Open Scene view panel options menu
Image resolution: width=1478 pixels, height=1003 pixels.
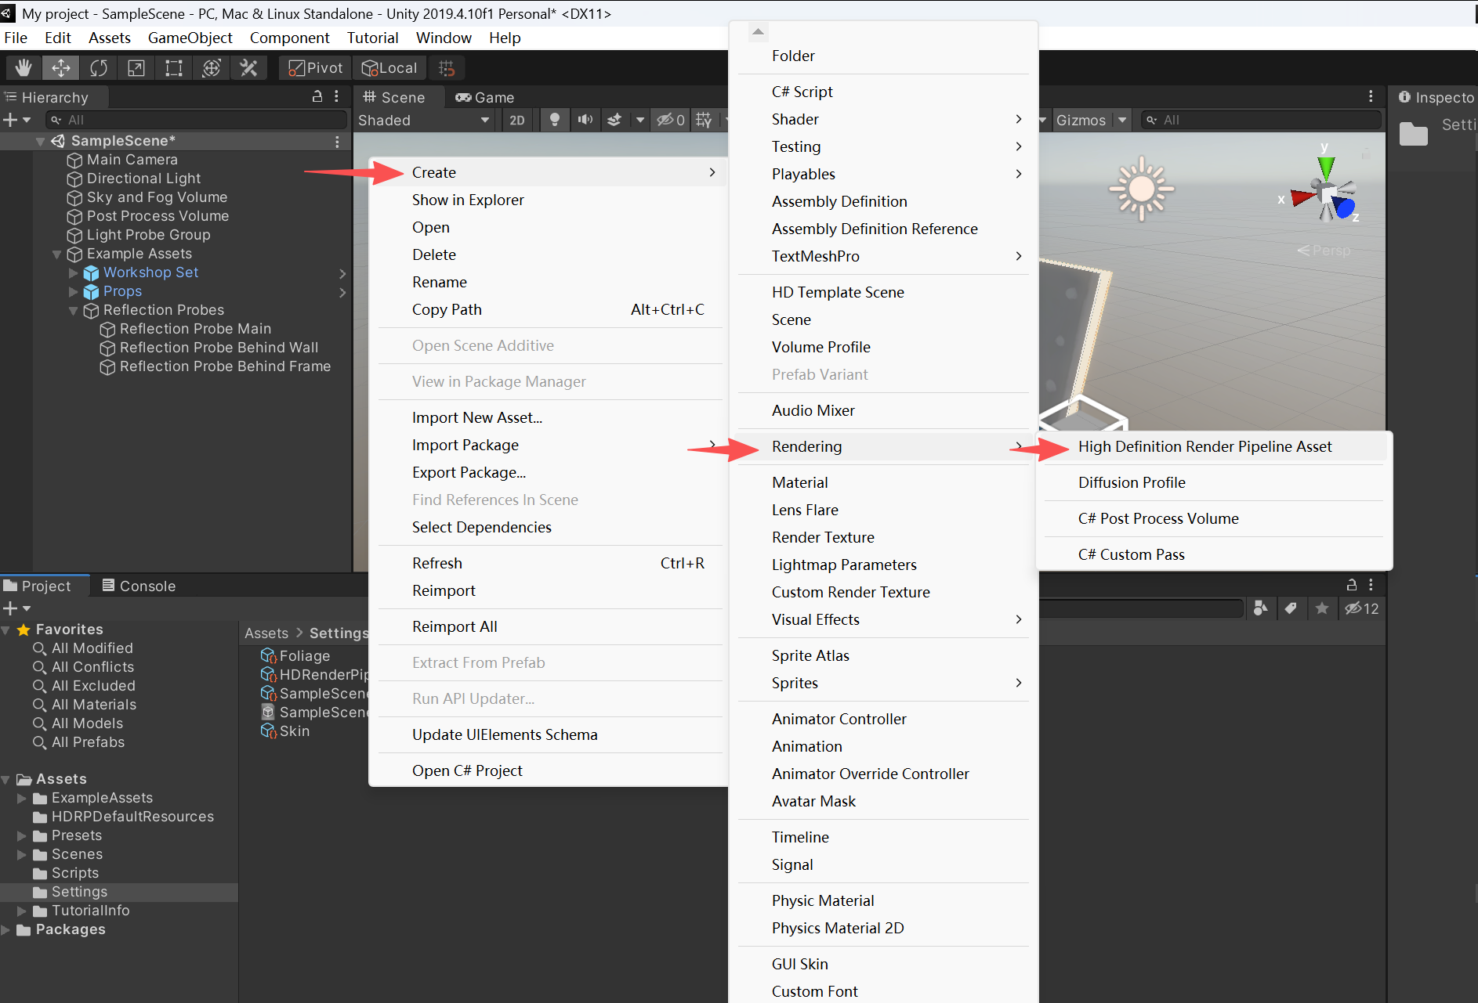coord(1371,96)
